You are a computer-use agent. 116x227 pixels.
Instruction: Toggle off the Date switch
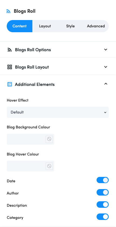[x=103, y=180]
